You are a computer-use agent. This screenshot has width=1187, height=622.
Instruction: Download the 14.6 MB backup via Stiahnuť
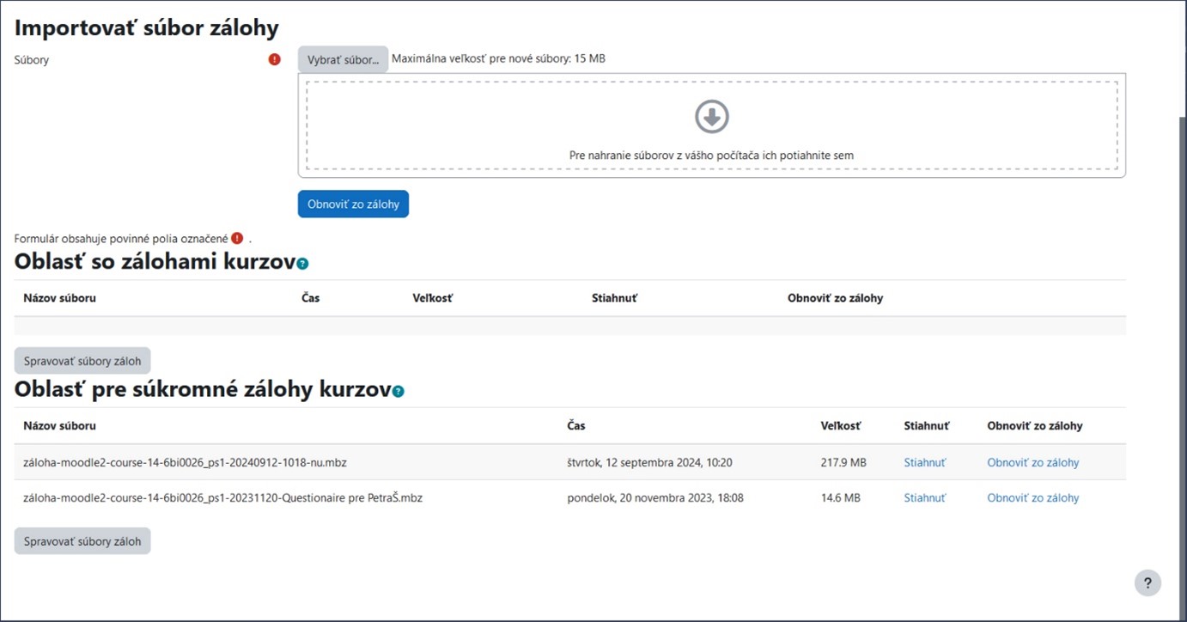point(924,497)
